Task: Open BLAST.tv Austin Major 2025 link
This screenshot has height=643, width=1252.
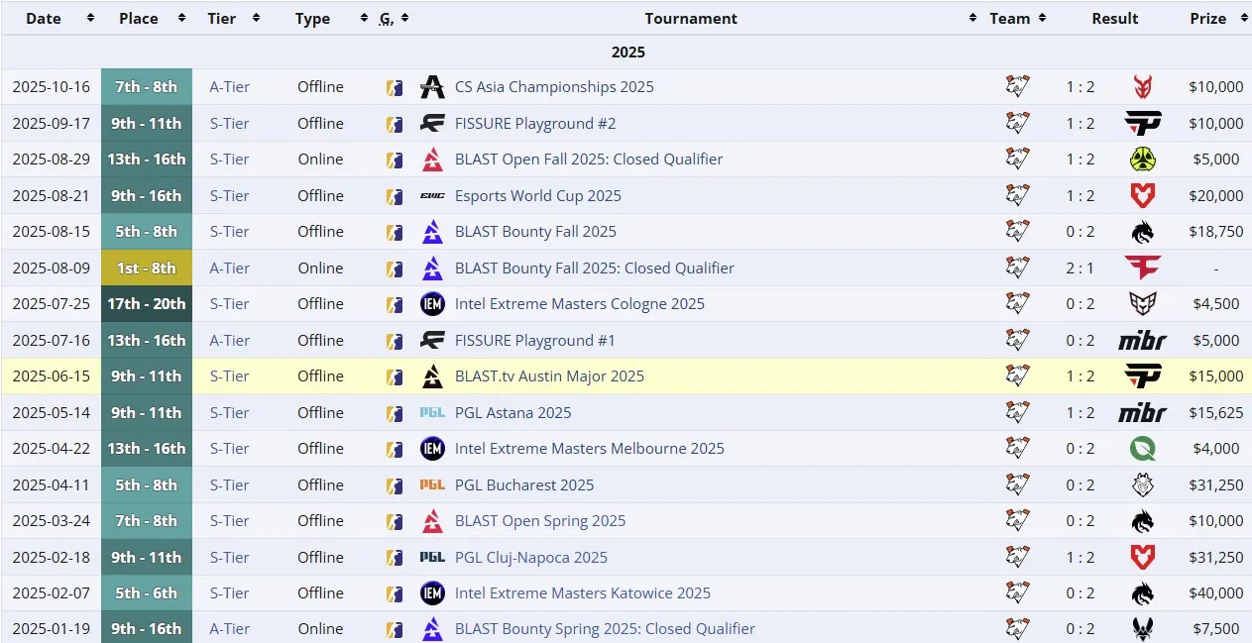Action: click(x=549, y=376)
